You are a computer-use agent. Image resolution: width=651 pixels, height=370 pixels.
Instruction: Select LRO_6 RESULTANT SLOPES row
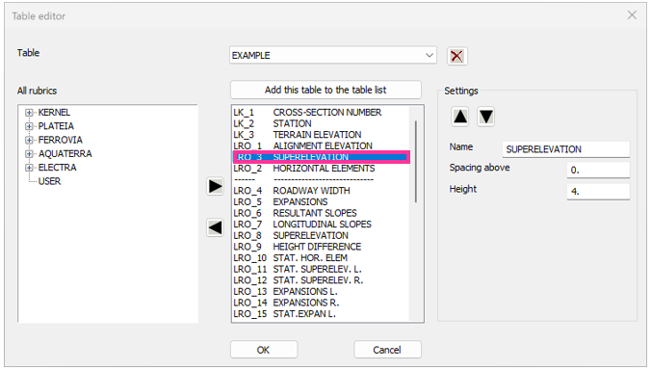point(321,213)
